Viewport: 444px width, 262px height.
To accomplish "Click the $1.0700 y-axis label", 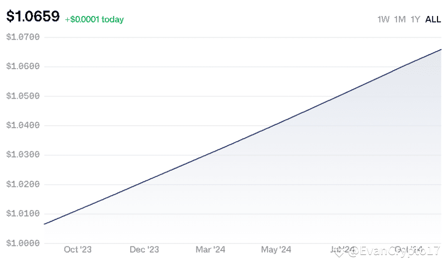I will coord(23,37).
